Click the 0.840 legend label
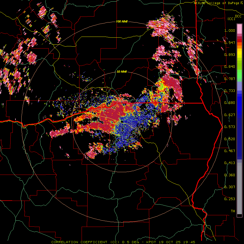This screenshot has height=244, width=244. point(230,67)
